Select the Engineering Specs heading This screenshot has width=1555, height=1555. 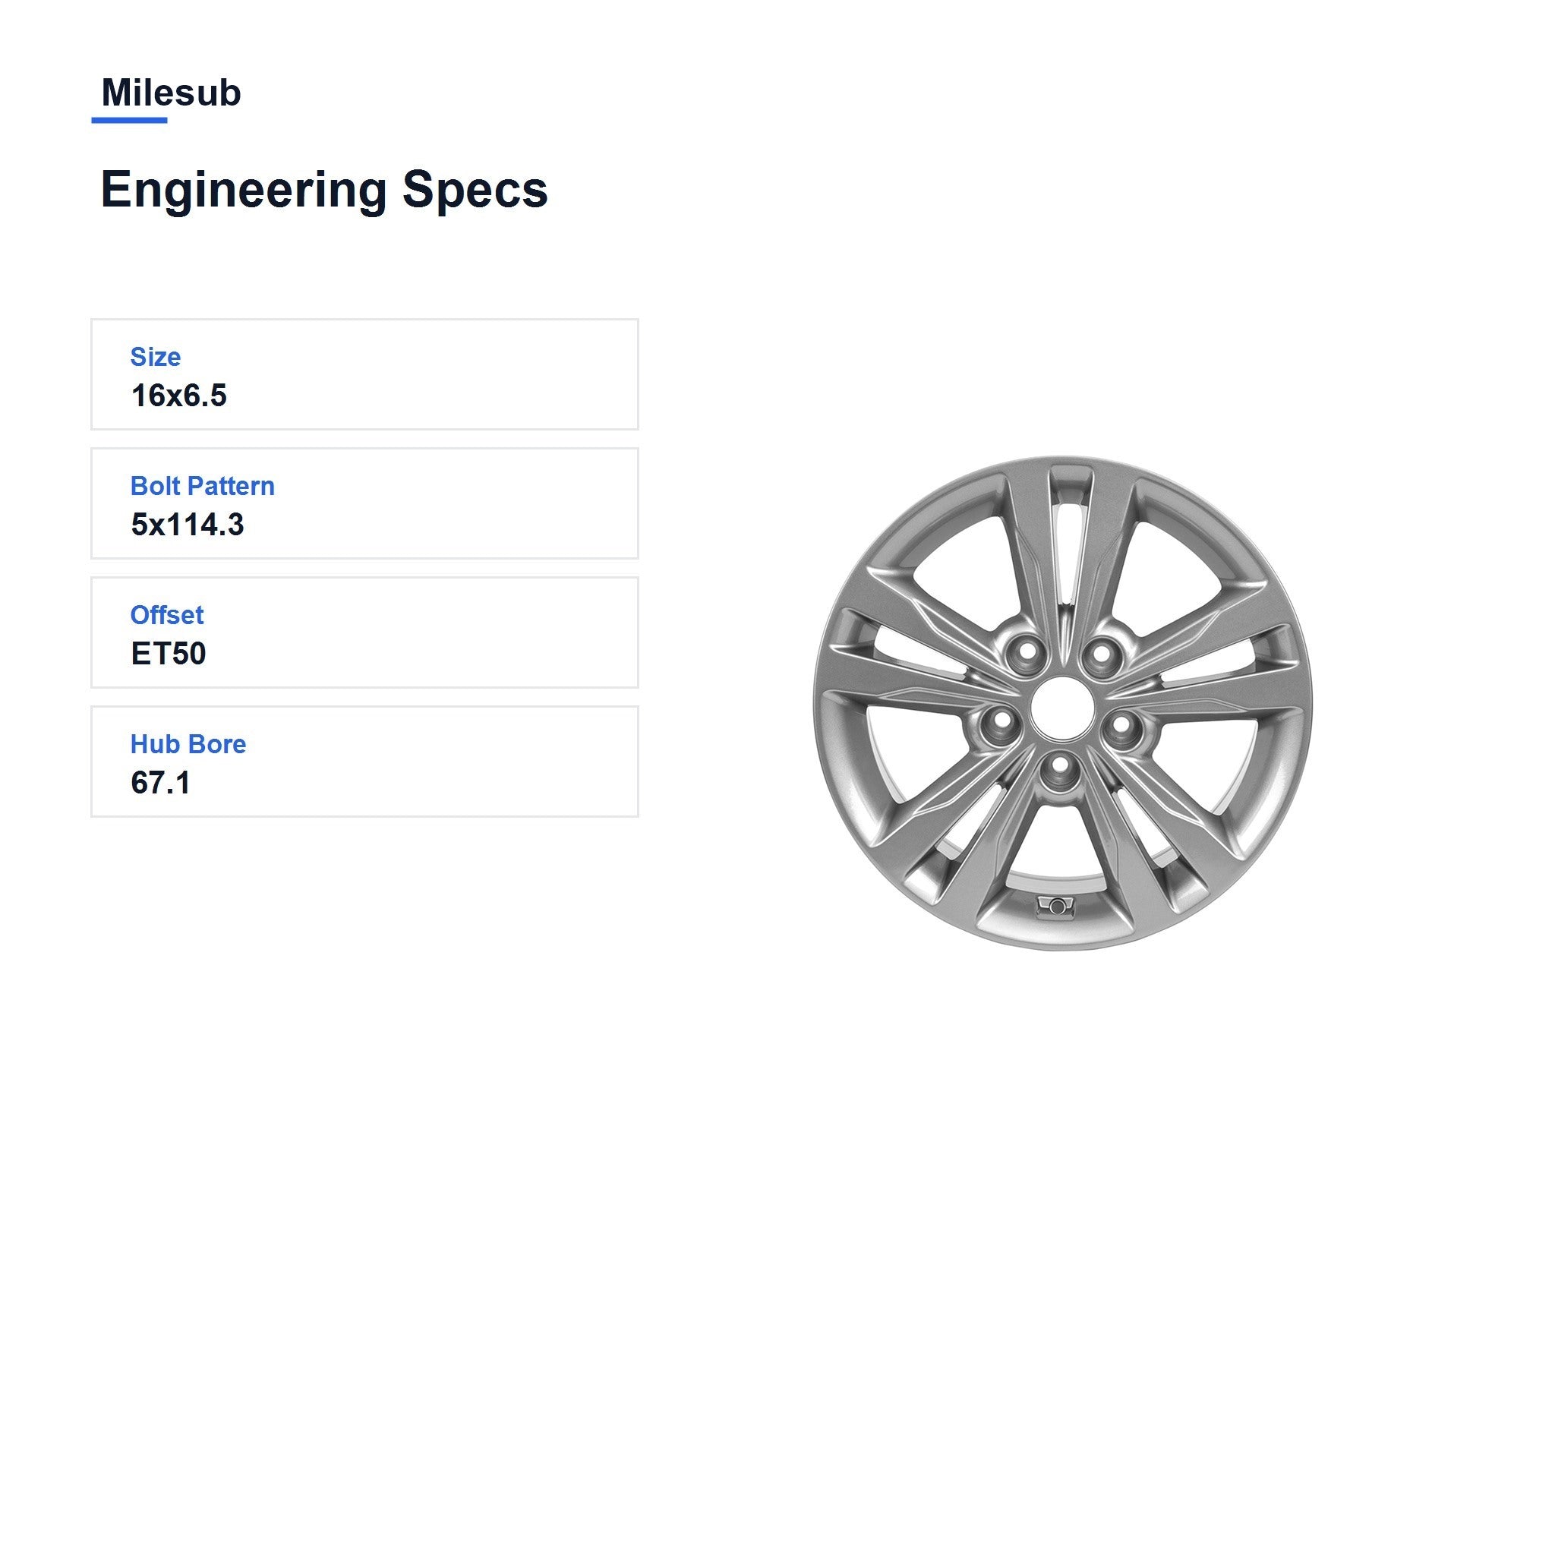(x=323, y=190)
